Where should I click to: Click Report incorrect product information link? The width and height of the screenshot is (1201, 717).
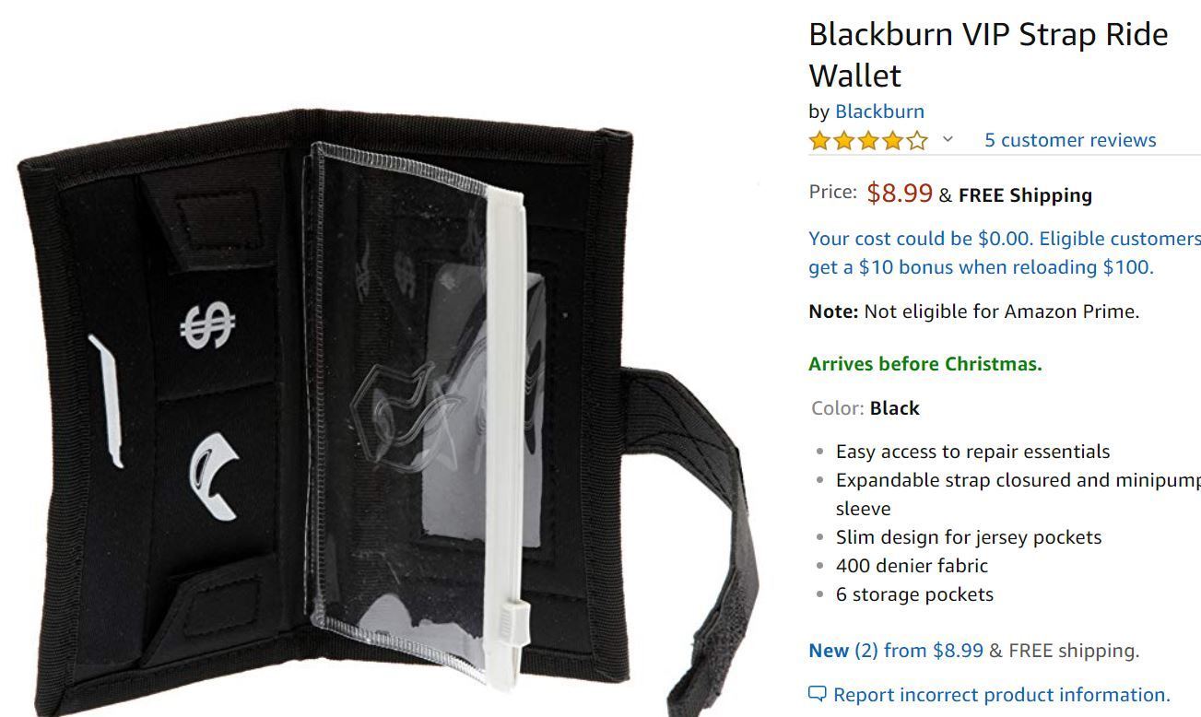click(1002, 695)
